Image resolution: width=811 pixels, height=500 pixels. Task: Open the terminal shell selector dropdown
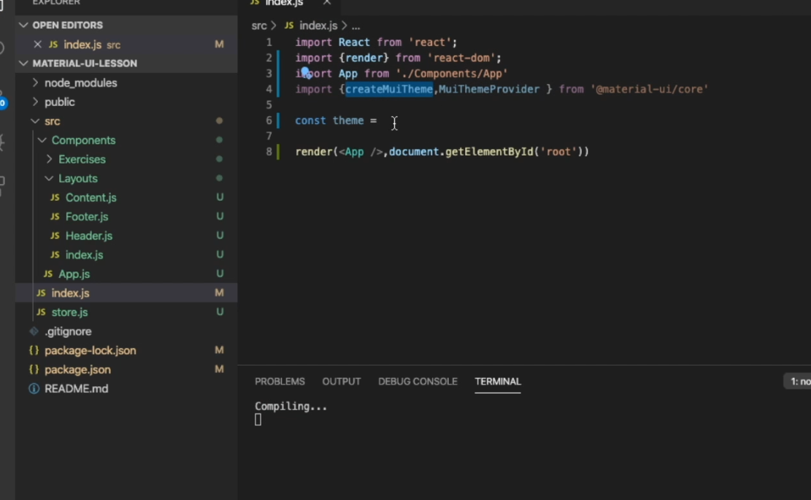[800, 380]
